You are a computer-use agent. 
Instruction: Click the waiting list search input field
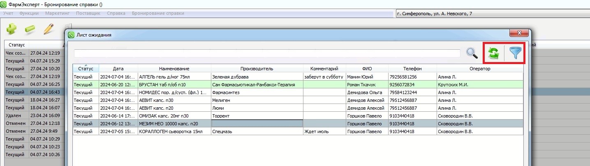(266, 53)
